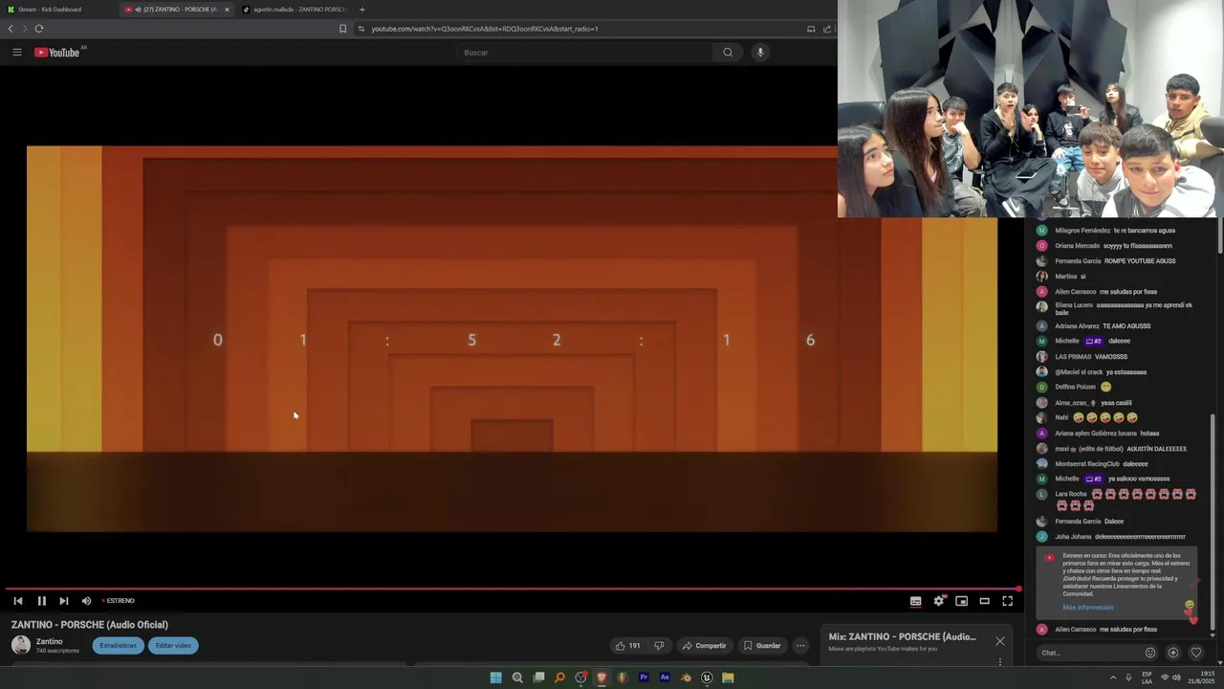
Task: Click the youtube.com address bar URL
Action: pos(485,29)
